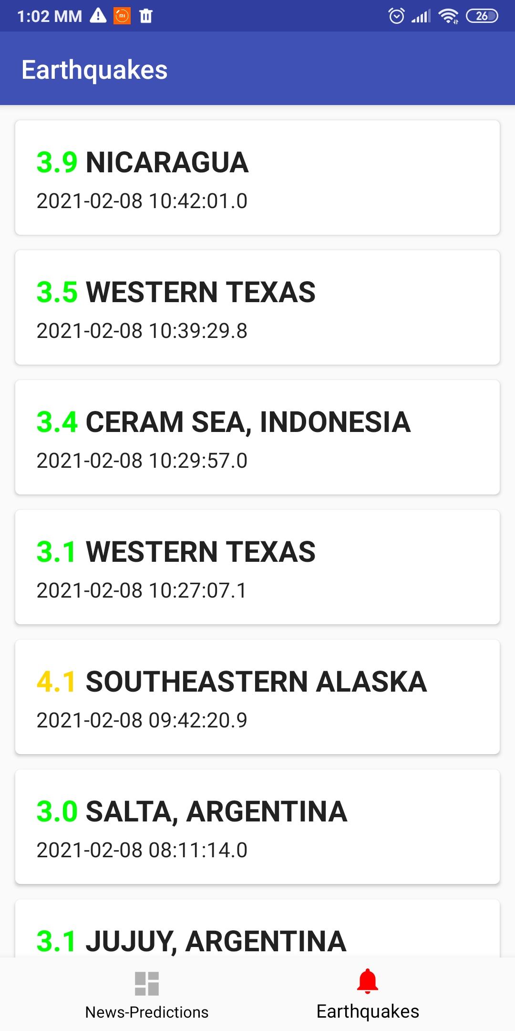Tap the trash can status icon
This screenshot has height=1031, width=515.
pyautogui.click(x=146, y=16)
